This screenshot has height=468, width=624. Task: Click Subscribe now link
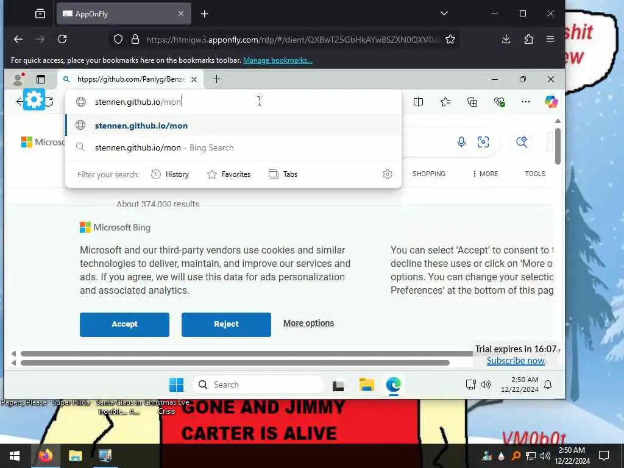(516, 361)
